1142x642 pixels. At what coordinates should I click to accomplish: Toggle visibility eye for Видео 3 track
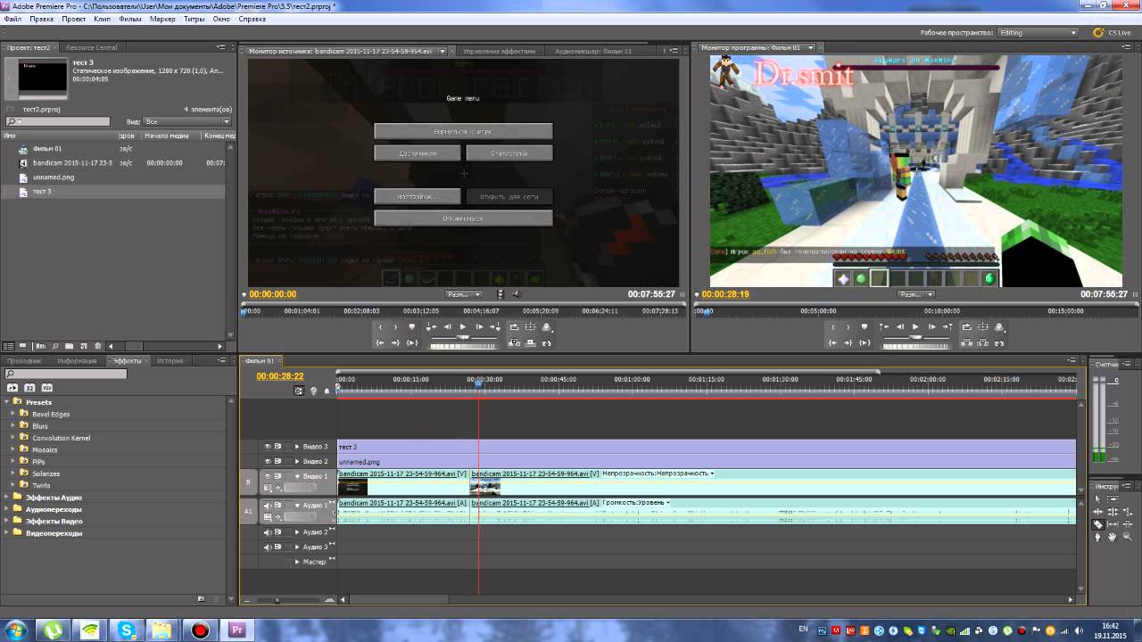268,447
